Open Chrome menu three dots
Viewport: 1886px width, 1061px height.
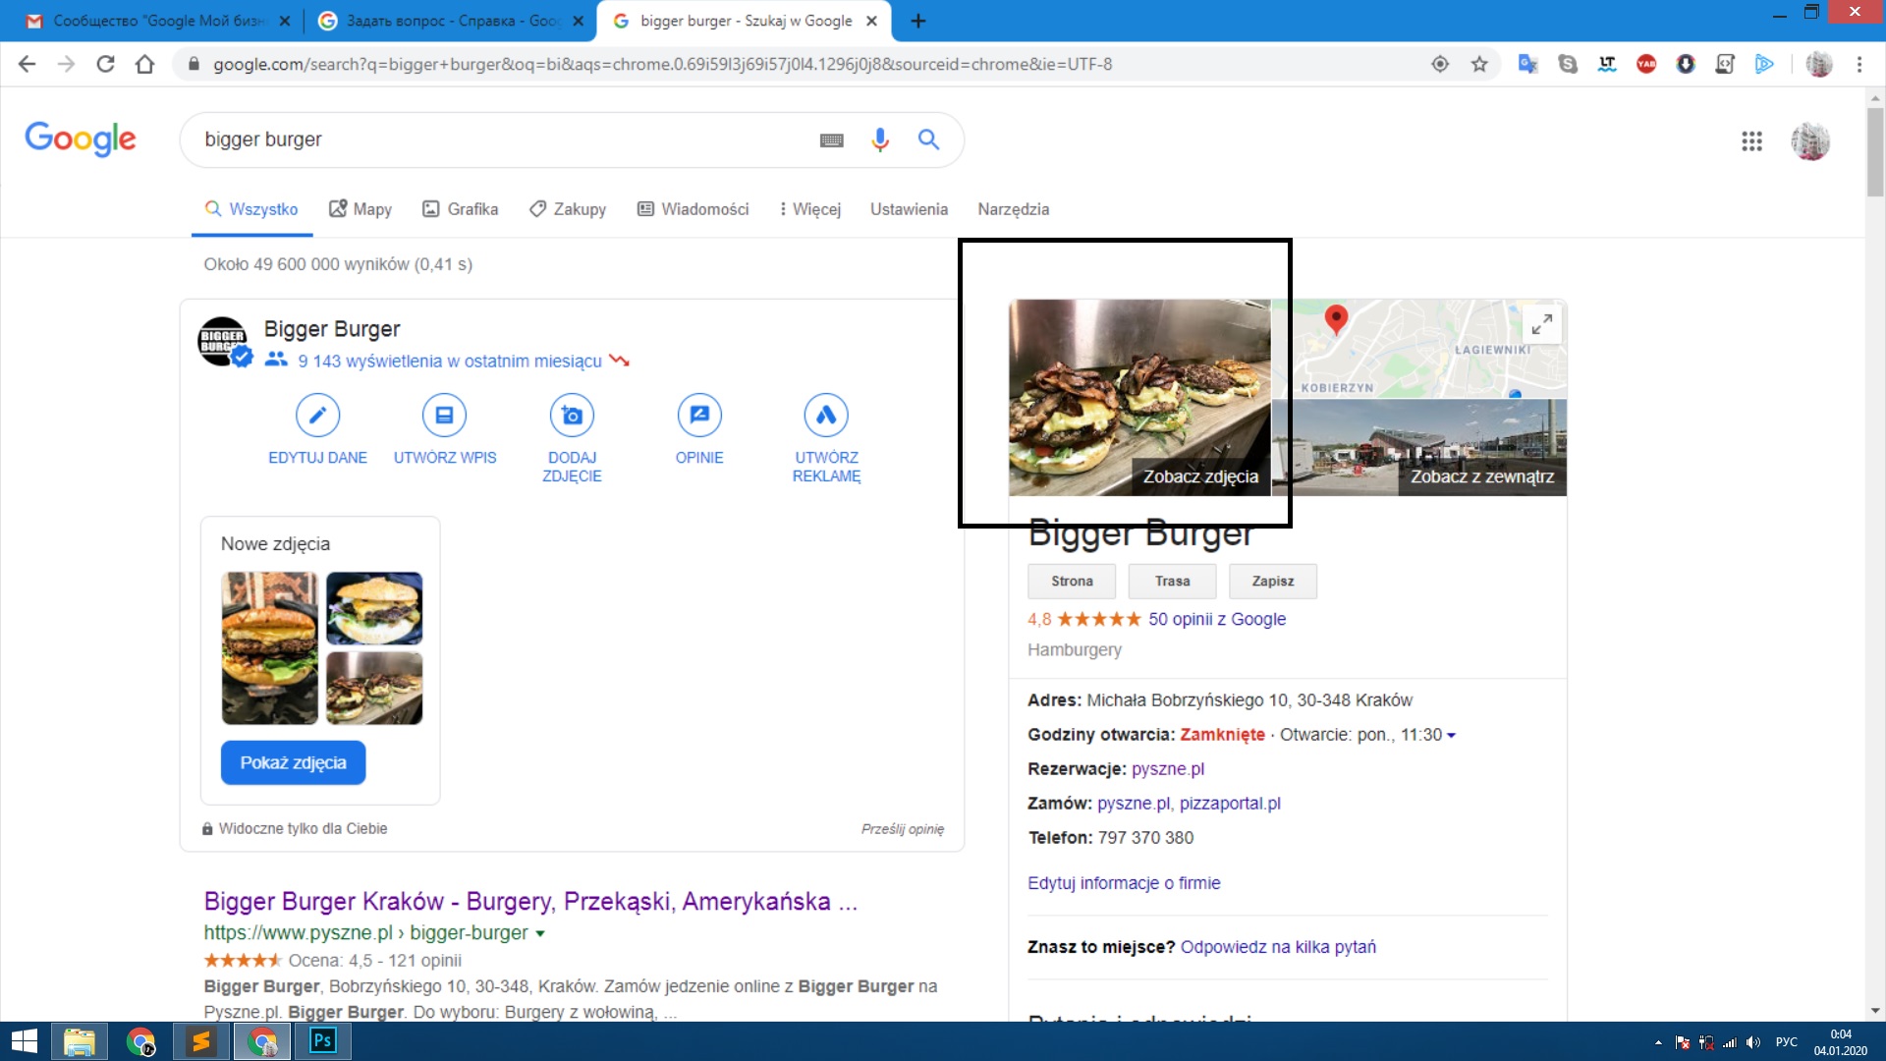[1859, 64]
